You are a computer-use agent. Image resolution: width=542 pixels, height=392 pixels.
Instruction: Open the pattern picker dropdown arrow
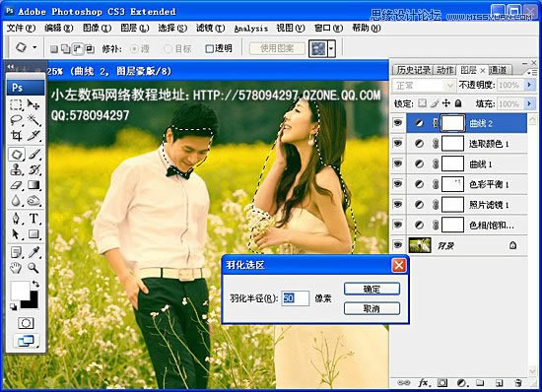click(331, 48)
